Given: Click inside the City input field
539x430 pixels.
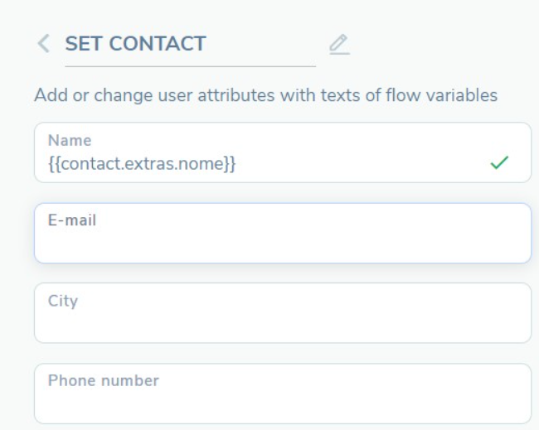Looking at the screenshot, I should click(282, 313).
